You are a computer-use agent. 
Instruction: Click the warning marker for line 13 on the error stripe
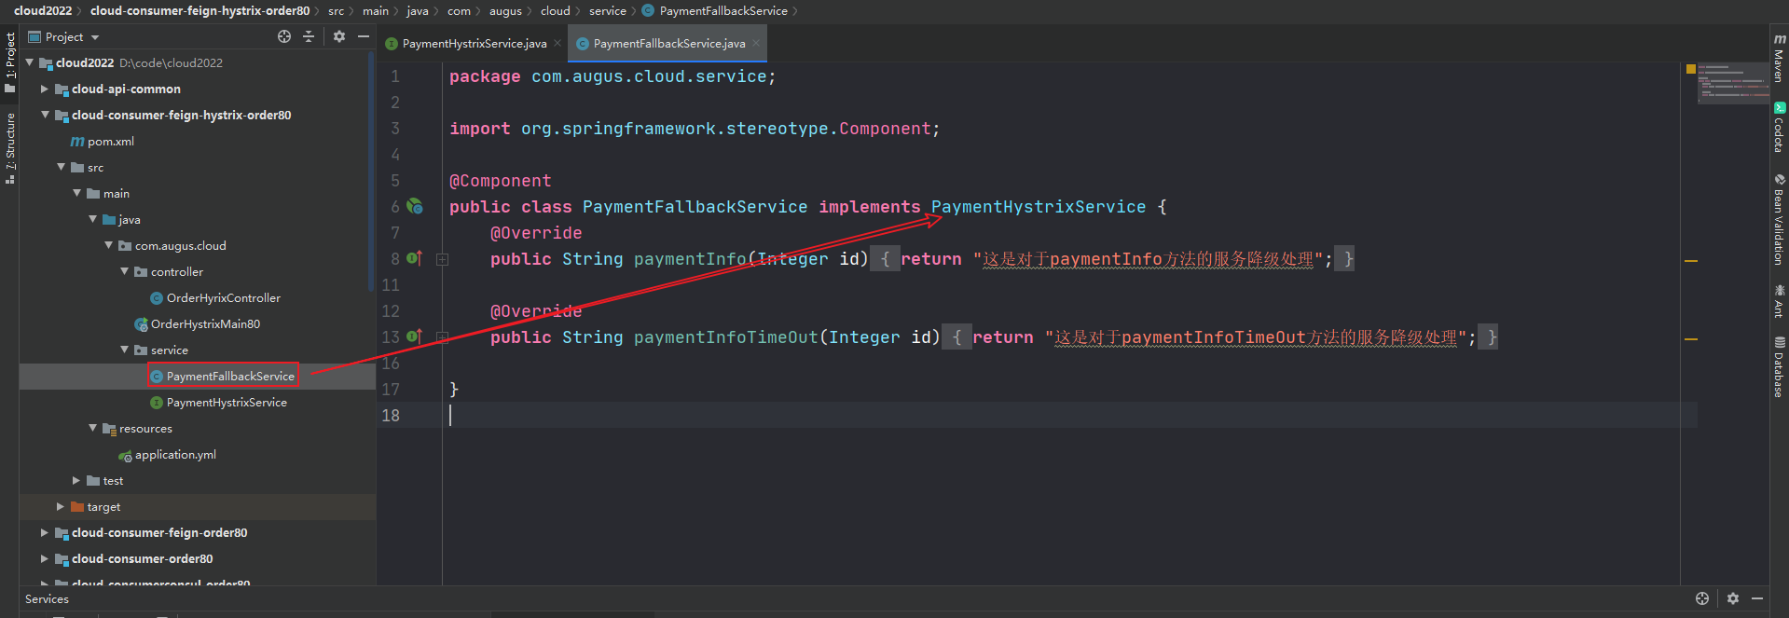click(x=1691, y=339)
